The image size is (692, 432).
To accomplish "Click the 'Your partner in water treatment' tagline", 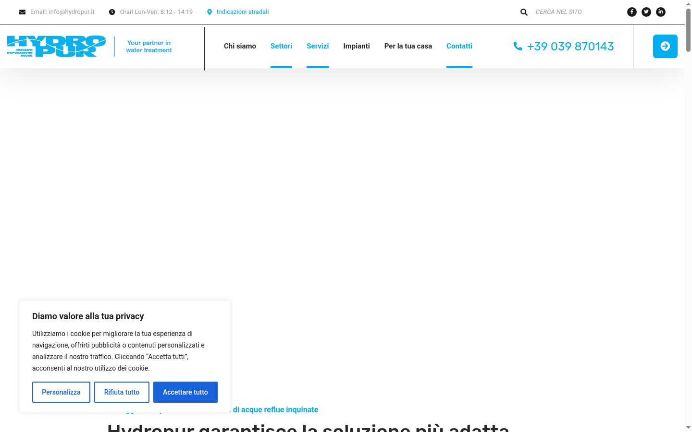I will tap(149, 47).
